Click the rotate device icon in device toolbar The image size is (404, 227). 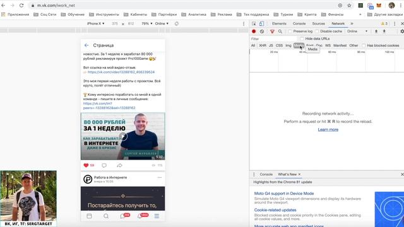click(x=177, y=24)
